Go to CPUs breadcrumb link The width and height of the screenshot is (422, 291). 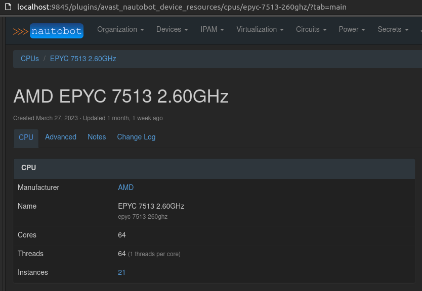[x=30, y=59]
